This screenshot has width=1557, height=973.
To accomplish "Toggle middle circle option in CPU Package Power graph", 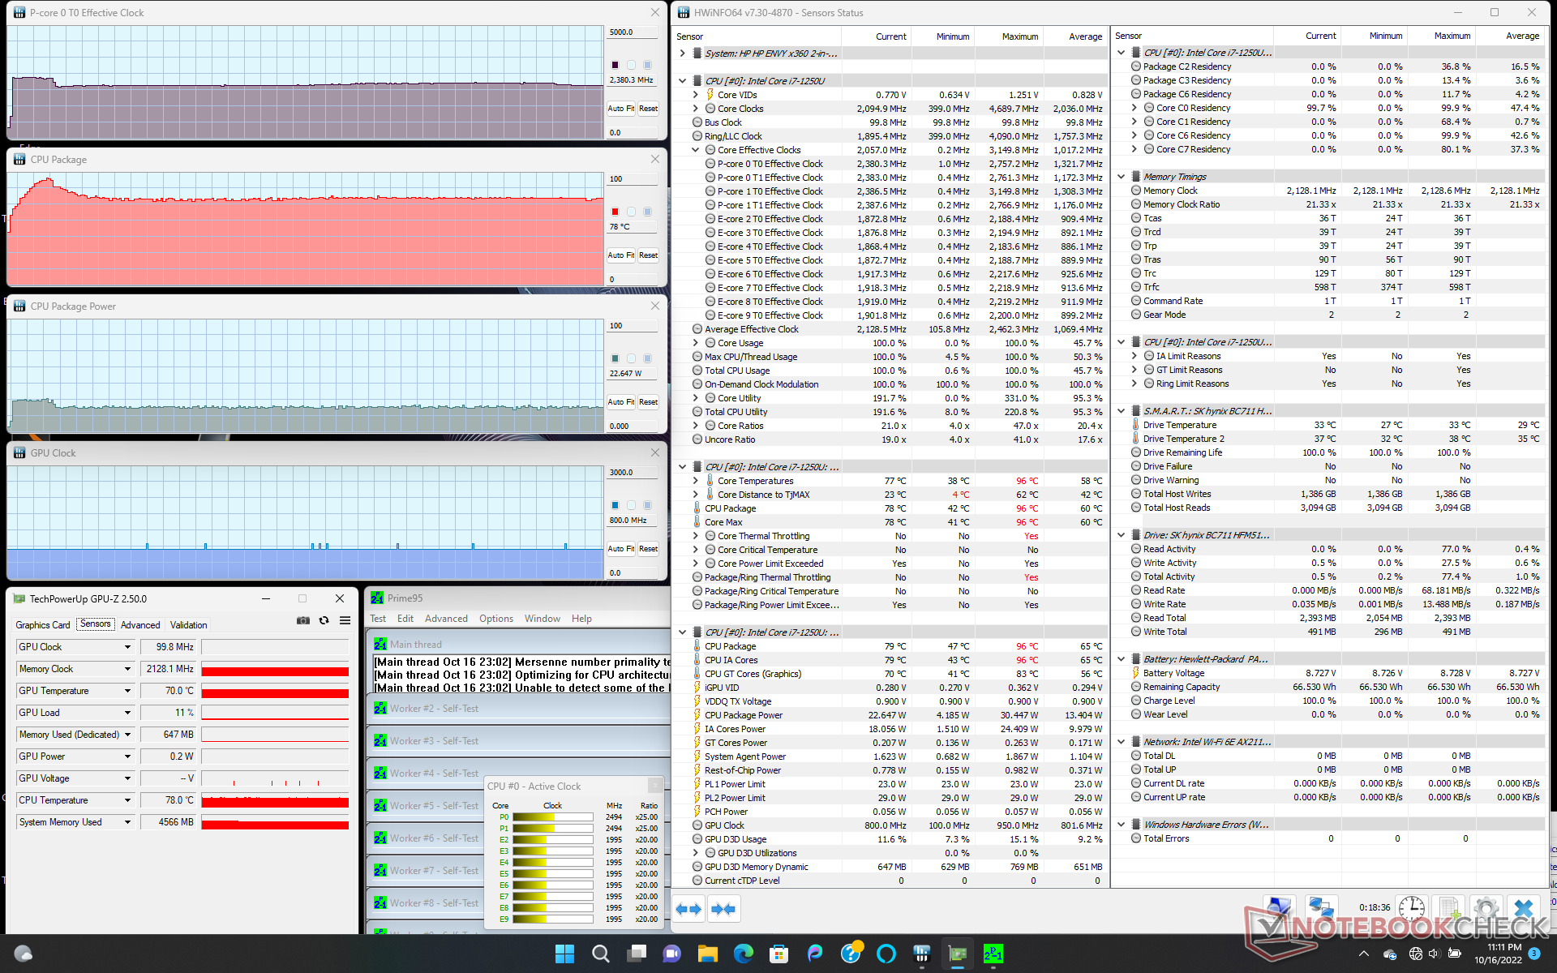I will click(x=631, y=358).
